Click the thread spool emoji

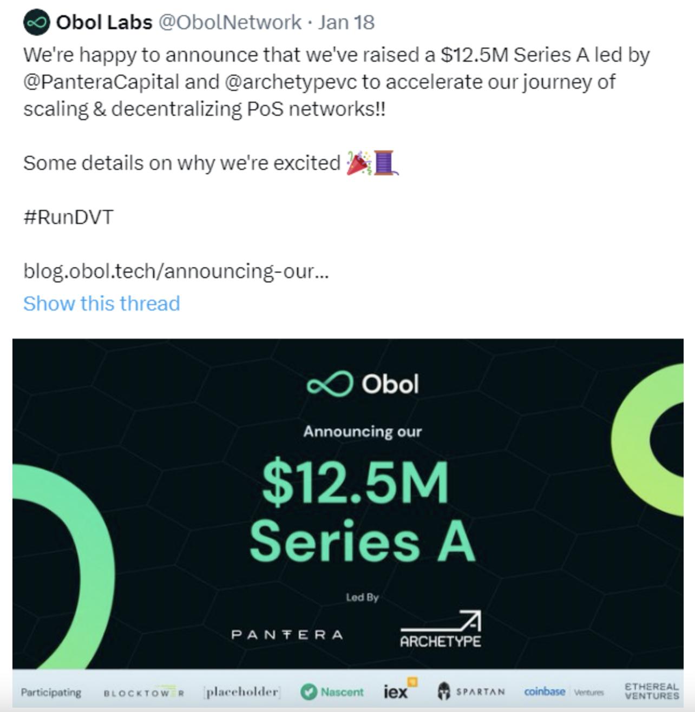(385, 163)
